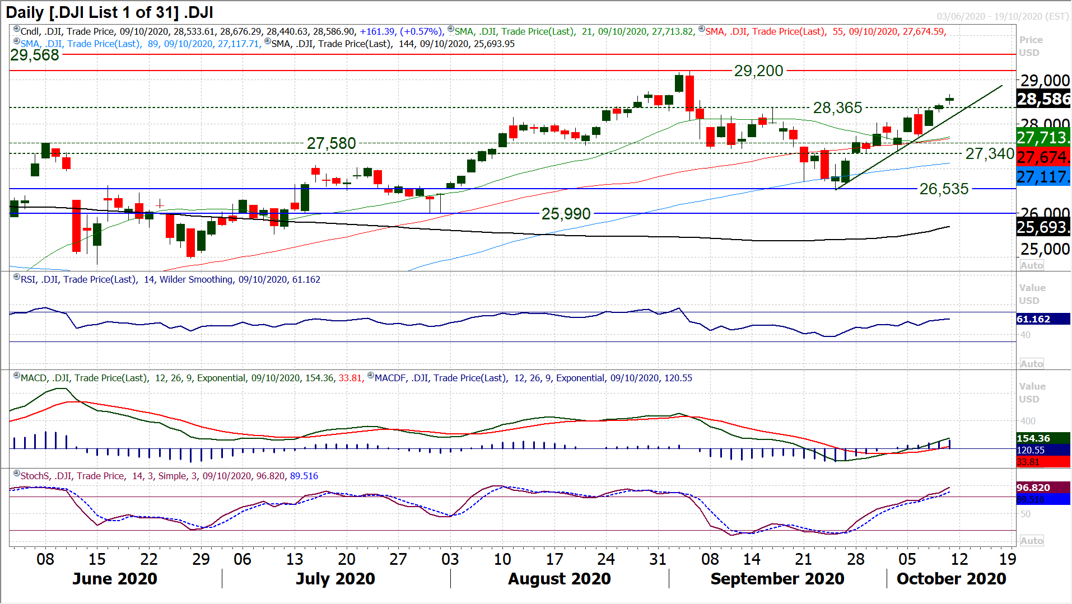Screen dimensions: 1072x604
Task: Click the 89-period SMA legend icon
Action: (17, 41)
